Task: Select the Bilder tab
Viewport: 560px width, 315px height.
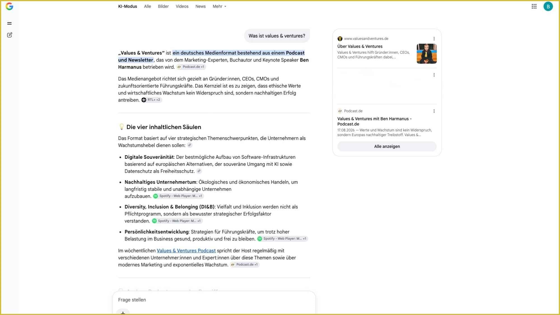Action: (x=163, y=6)
